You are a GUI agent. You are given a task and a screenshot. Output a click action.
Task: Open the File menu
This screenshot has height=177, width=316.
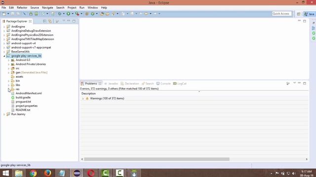click(x=3, y=8)
